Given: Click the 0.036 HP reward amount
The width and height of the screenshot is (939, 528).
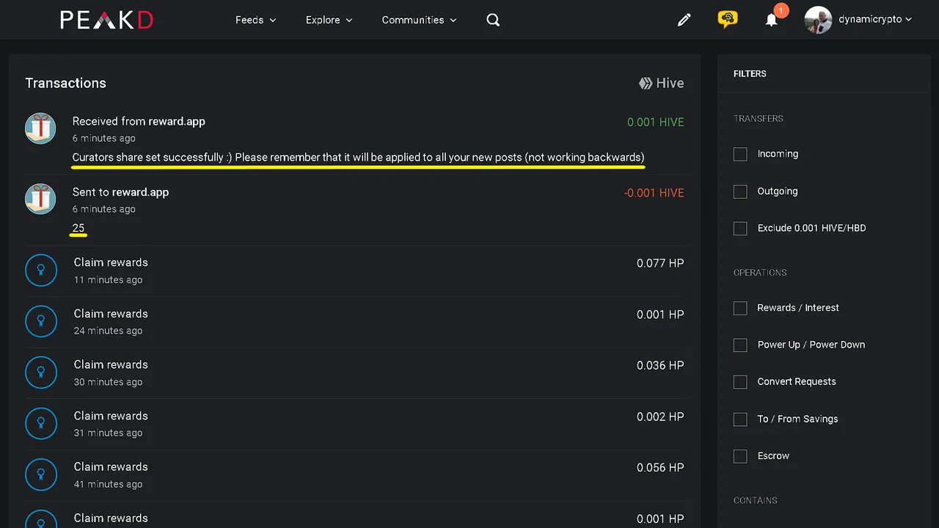Looking at the screenshot, I should [x=660, y=365].
